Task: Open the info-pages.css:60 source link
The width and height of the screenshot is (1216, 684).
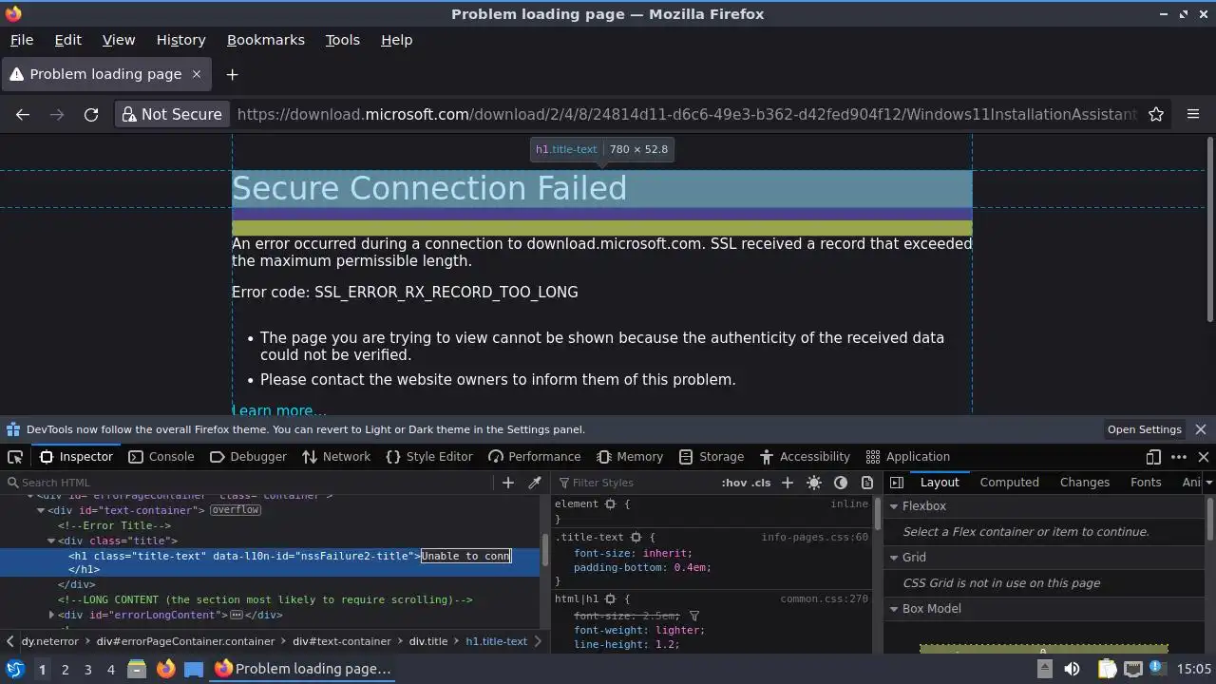Action: click(x=814, y=538)
